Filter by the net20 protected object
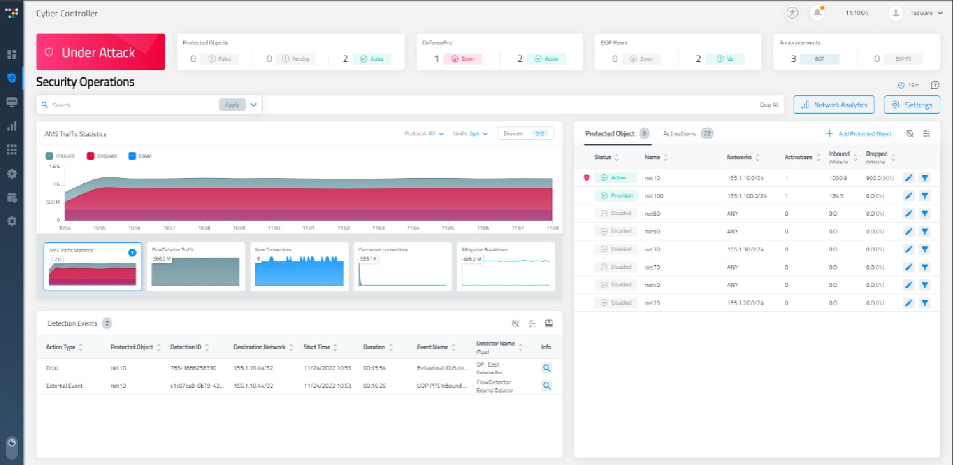The image size is (953, 465). (x=924, y=303)
